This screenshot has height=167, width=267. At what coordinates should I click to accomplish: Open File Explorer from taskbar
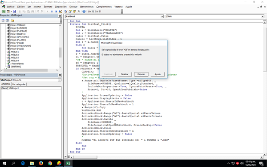[x=32, y=163]
